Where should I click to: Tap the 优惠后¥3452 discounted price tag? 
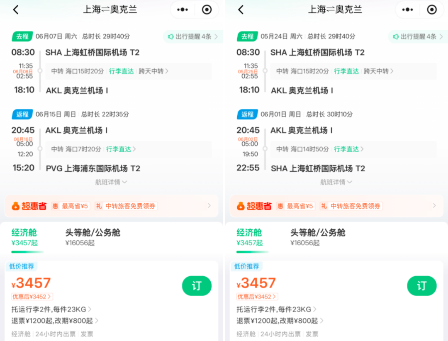click(32, 296)
